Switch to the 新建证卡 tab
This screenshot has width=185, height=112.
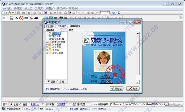click(50, 26)
